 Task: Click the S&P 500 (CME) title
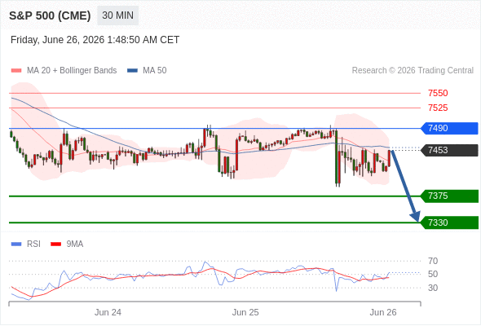tap(50, 15)
